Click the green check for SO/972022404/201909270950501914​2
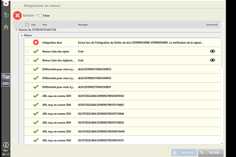Viewport: 236px width, 157px height. click(36, 96)
